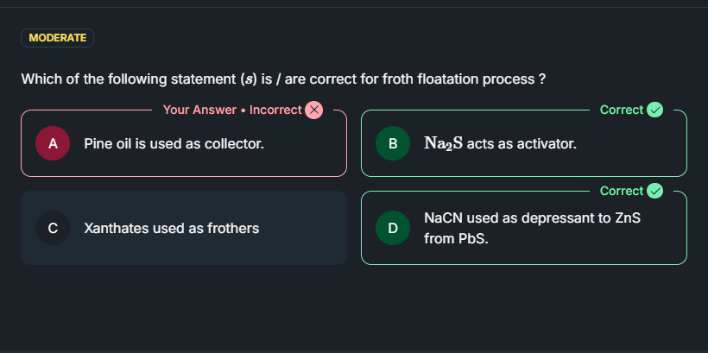Click the "Correct" label above option B
The image size is (708, 353).
[622, 110]
